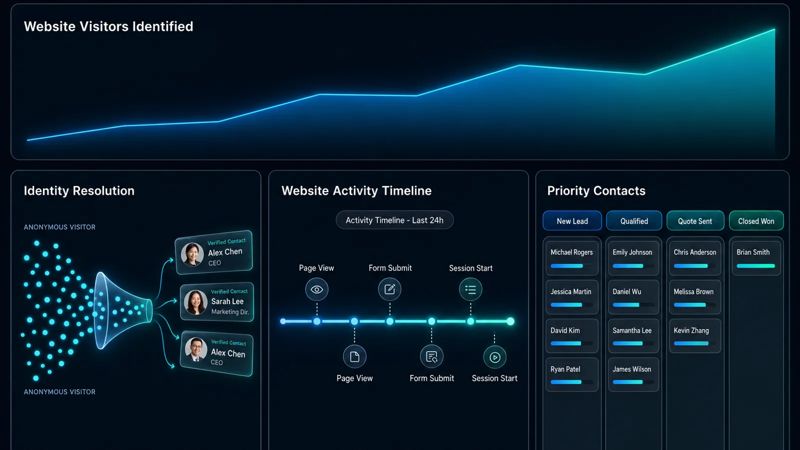Click the lower ANONYMOUS VISITOR label

tap(59, 392)
